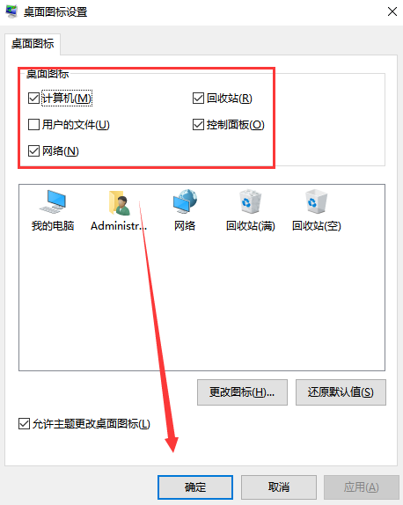Click the 应用(A) button
The height and width of the screenshot is (505, 403).
point(362,487)
